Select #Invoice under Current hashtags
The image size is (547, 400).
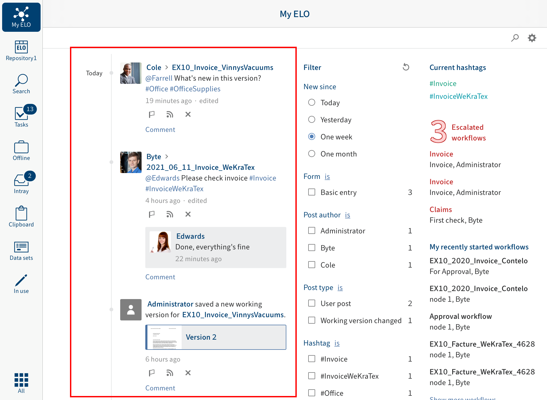coord(443,84)
